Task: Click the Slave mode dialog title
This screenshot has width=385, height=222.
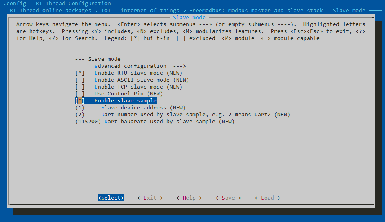Action: pyautogui.click(x=189, y=18)
